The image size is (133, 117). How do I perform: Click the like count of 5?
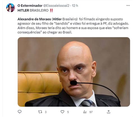pyautogui.click(x=68, y=112)
